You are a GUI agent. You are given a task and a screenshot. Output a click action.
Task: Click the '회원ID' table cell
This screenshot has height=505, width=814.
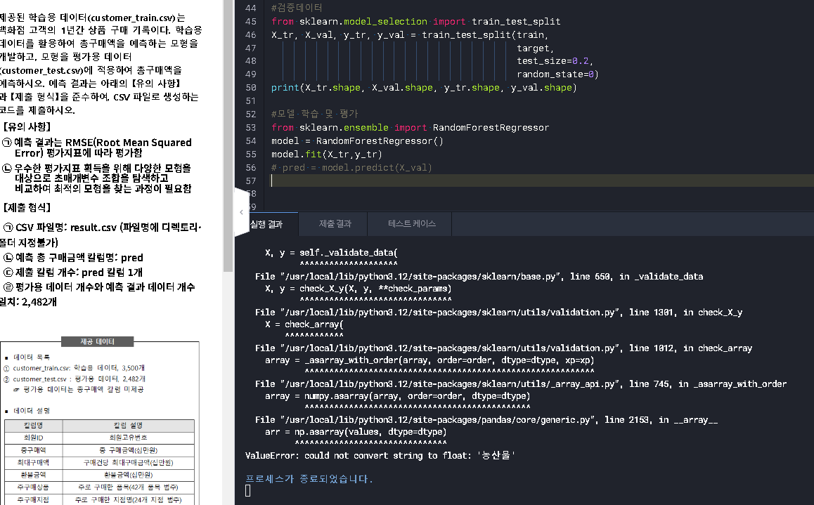point(33,438)
